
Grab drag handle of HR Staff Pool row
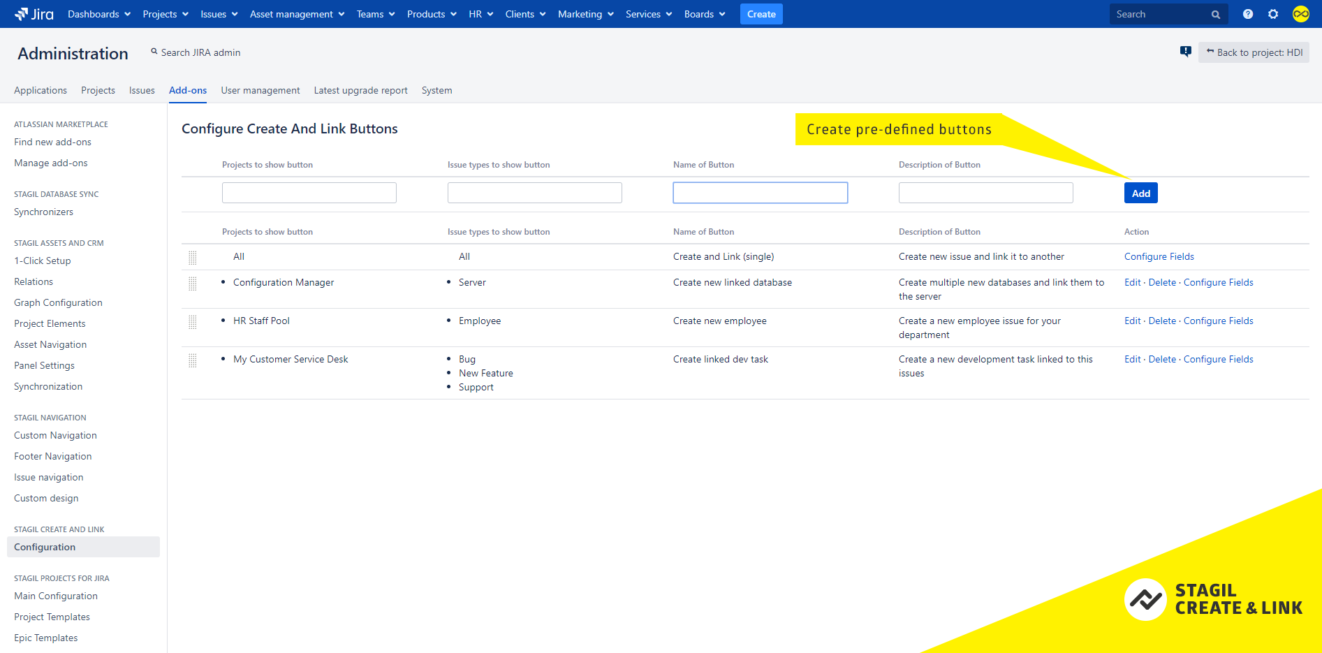pos(193,322)
